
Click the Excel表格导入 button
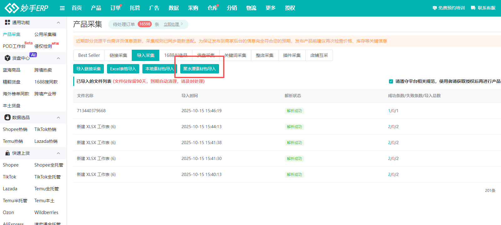point(123,69)
